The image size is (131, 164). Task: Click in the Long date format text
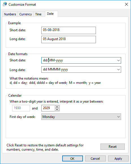click(x=79, y=69)
